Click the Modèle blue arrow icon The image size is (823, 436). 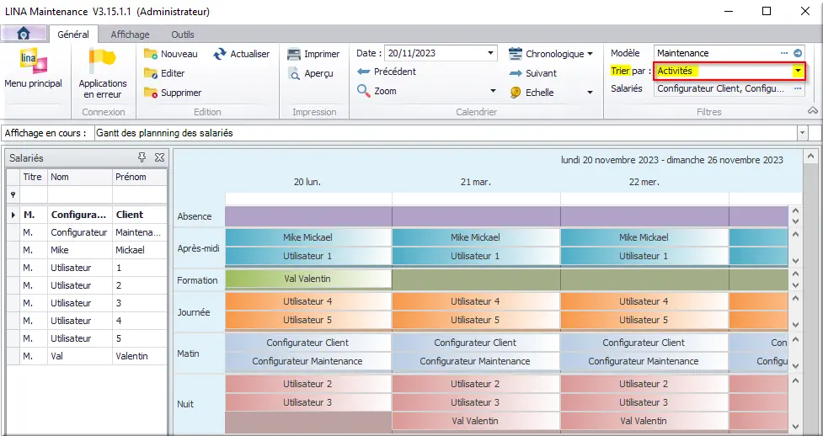(798, 53)
